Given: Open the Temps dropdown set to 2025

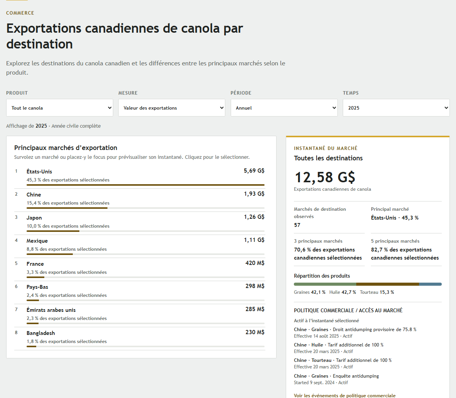Looking at the screenshot, I should (x=396, y=108).
